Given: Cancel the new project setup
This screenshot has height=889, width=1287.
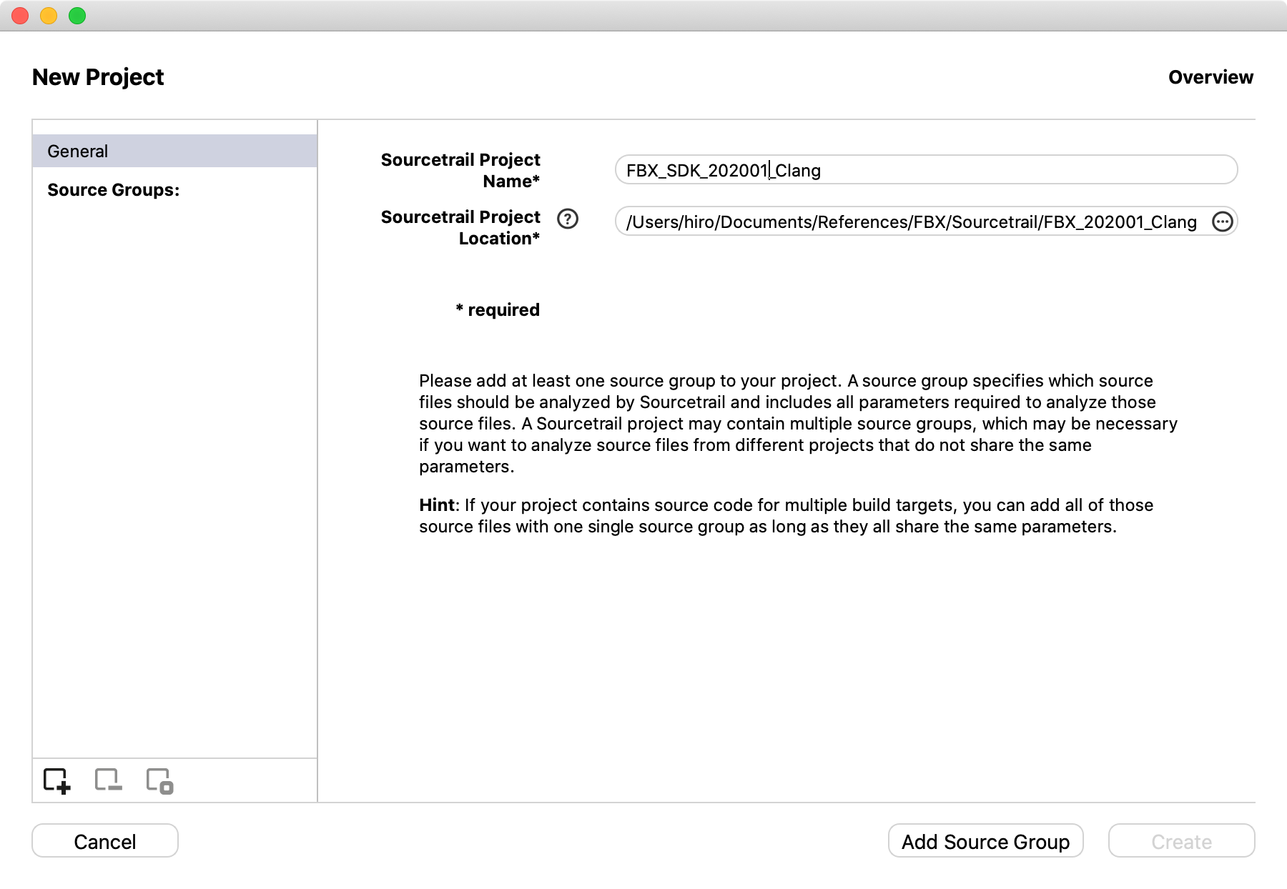Looking at the screenshot, I should pyautogui.click(x=105, y=841).
